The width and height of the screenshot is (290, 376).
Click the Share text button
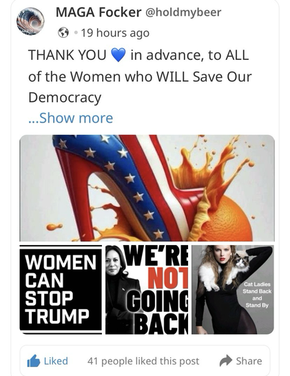[x=249, y=361]
